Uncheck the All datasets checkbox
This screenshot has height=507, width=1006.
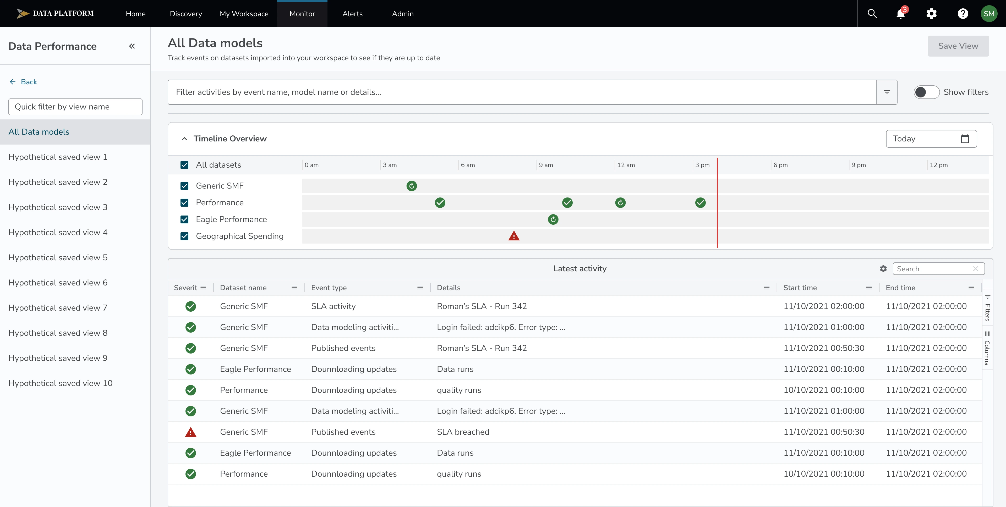point(184,165)
